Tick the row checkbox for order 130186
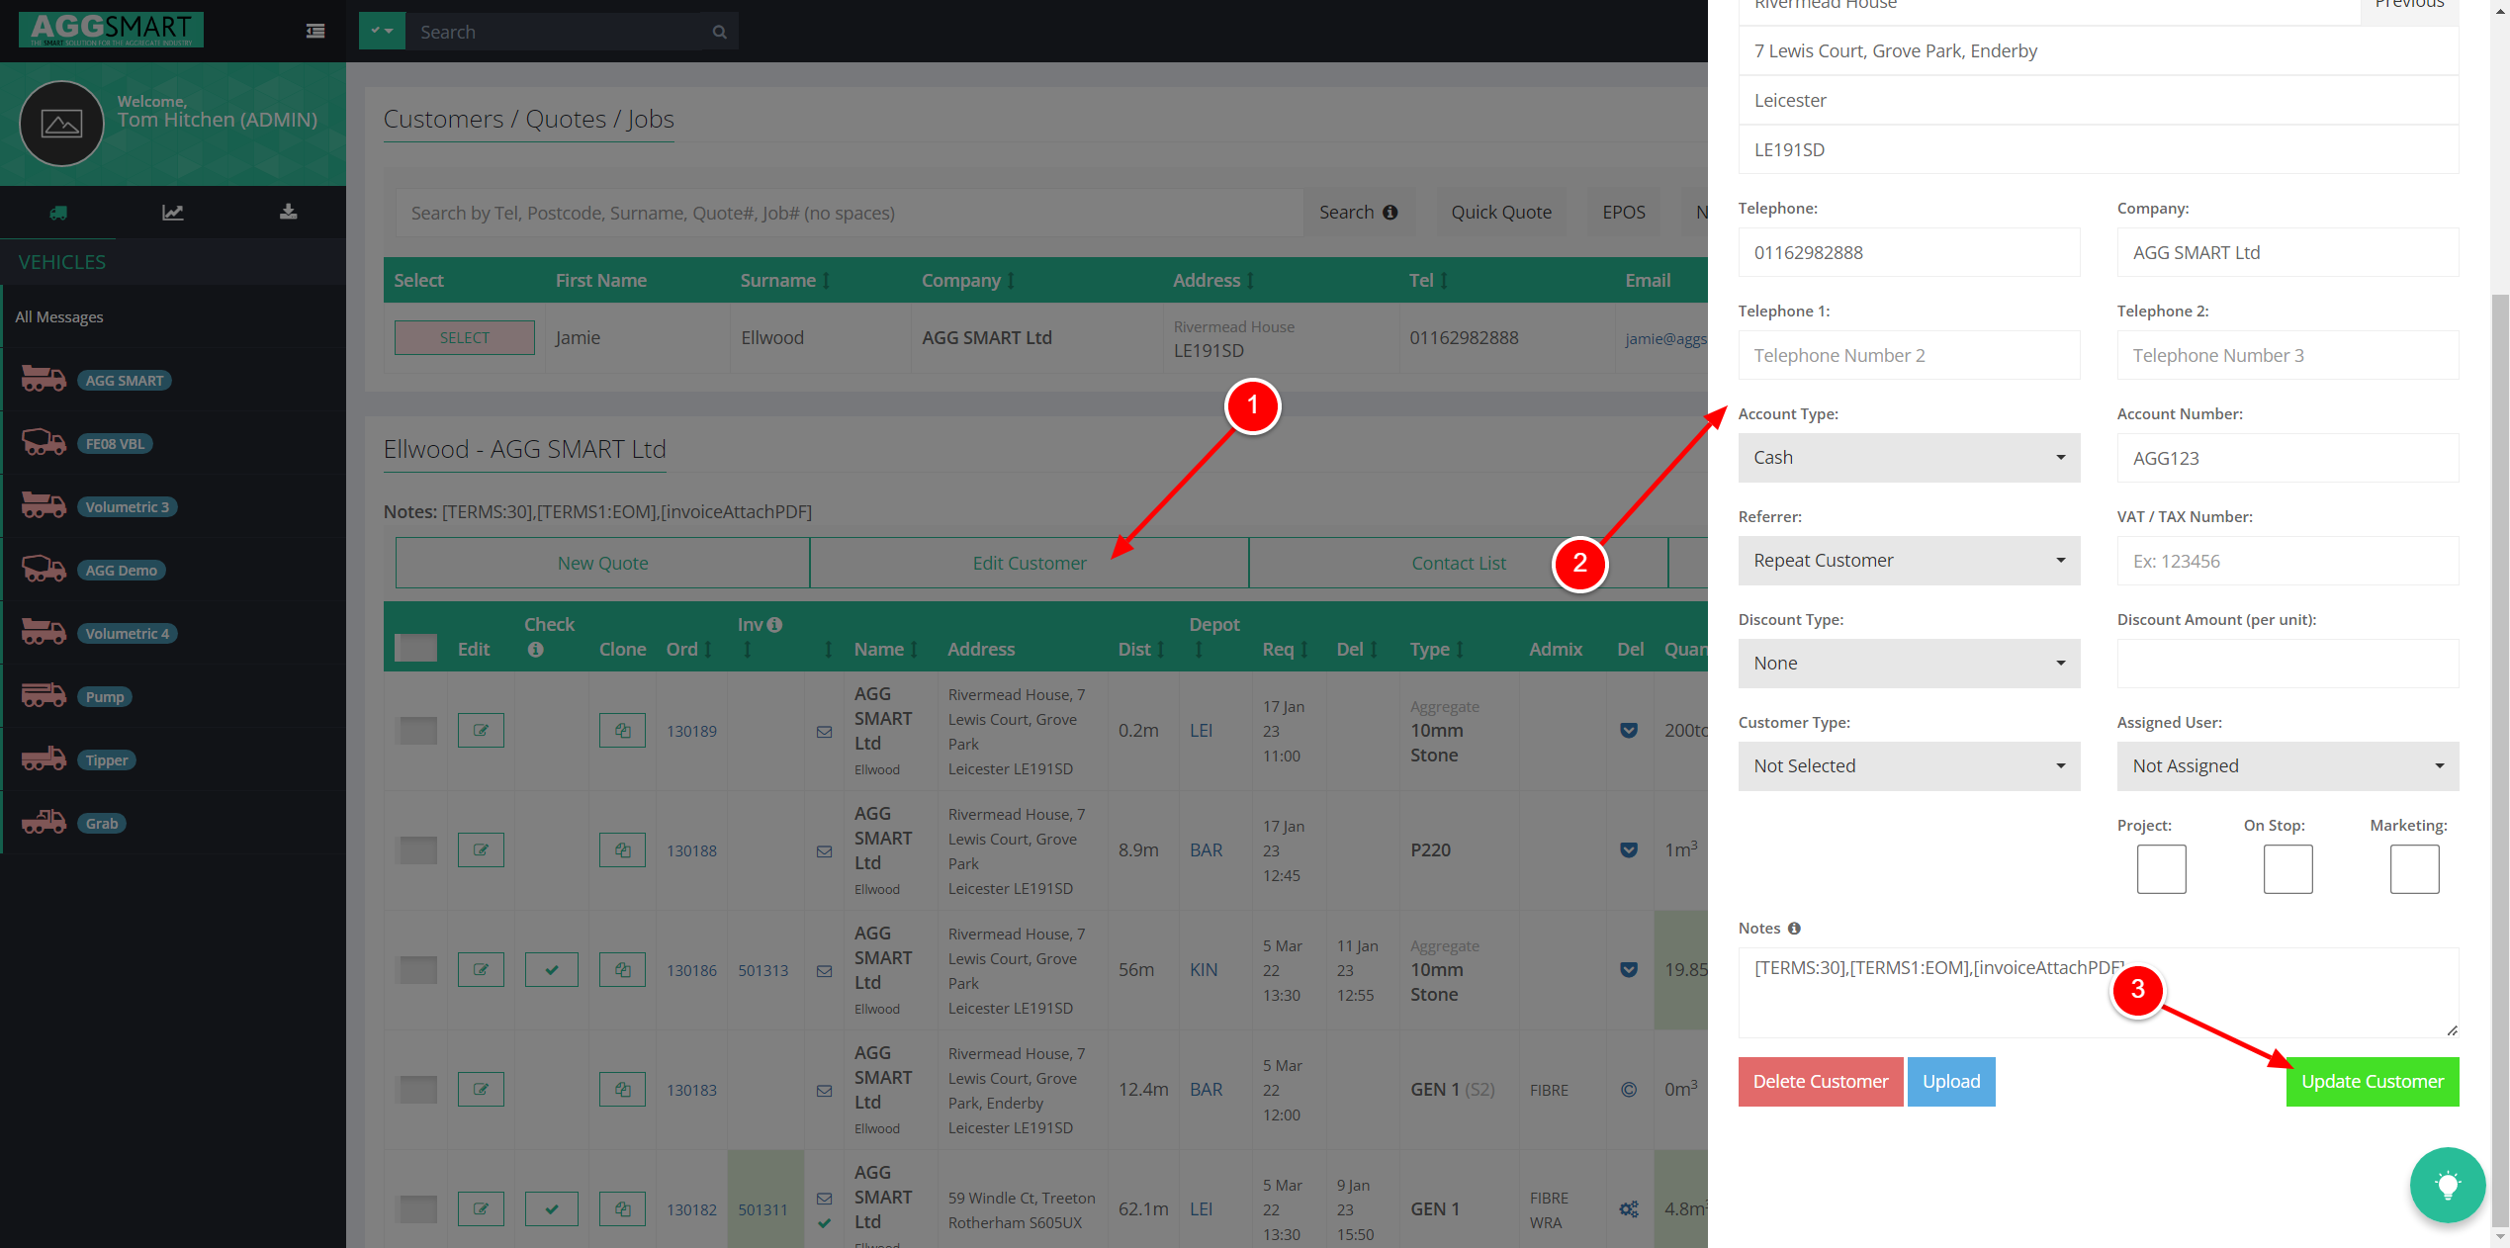 point(416,969)
